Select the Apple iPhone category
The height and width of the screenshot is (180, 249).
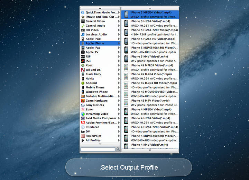pyautogui.click(x=100, y=43)
